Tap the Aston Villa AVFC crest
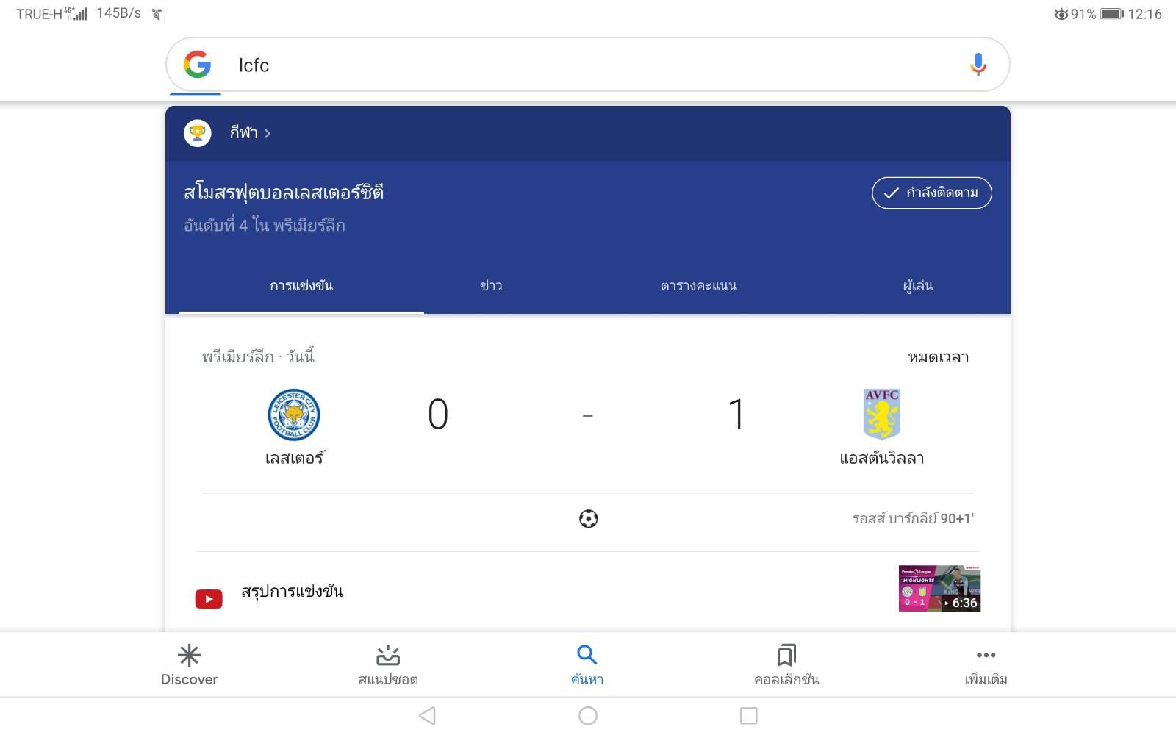 coord(882,414)
